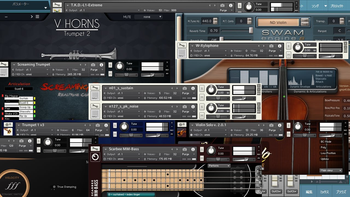
Task: Open Purge menu for n127_s_pk_noise
Action: (187, 112)
